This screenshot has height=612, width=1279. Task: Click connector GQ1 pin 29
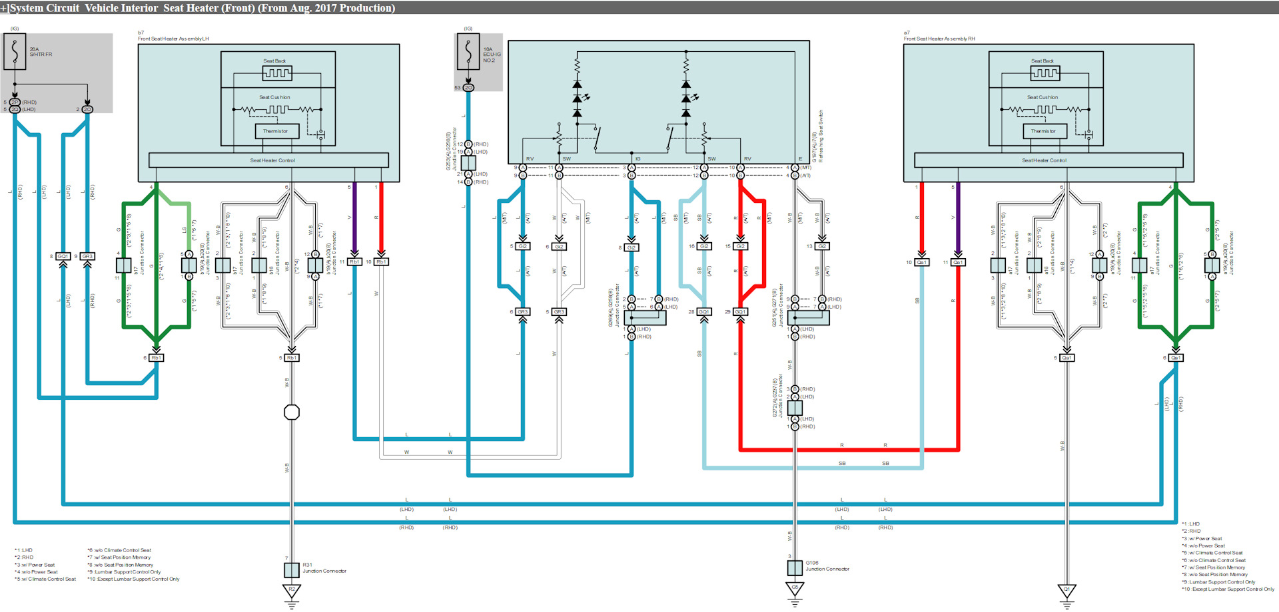pos(740,312)
